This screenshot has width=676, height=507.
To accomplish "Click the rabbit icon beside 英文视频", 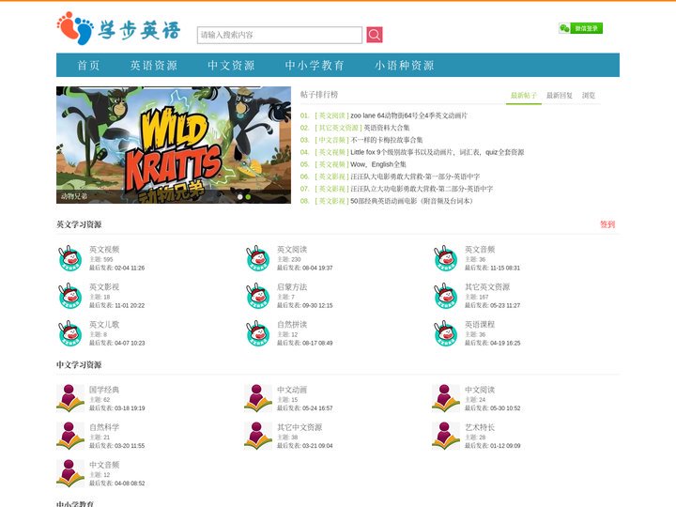I will (69, 258).
